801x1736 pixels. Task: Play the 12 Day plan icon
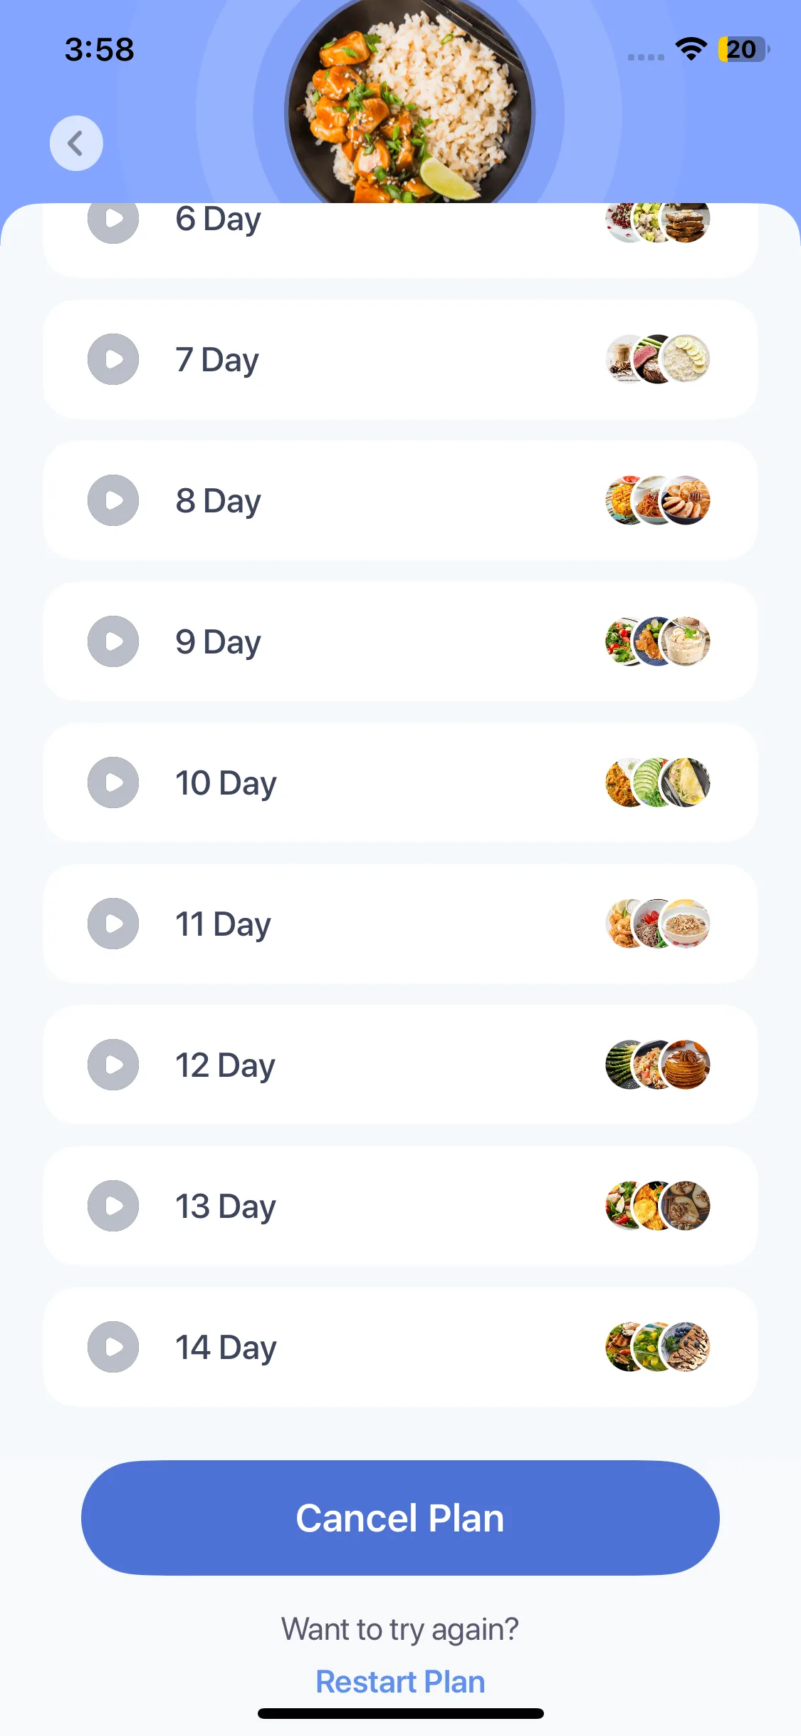click(113, 1065)
